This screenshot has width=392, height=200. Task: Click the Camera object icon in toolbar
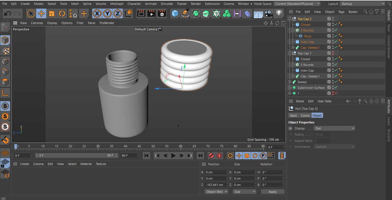point(269,13)
